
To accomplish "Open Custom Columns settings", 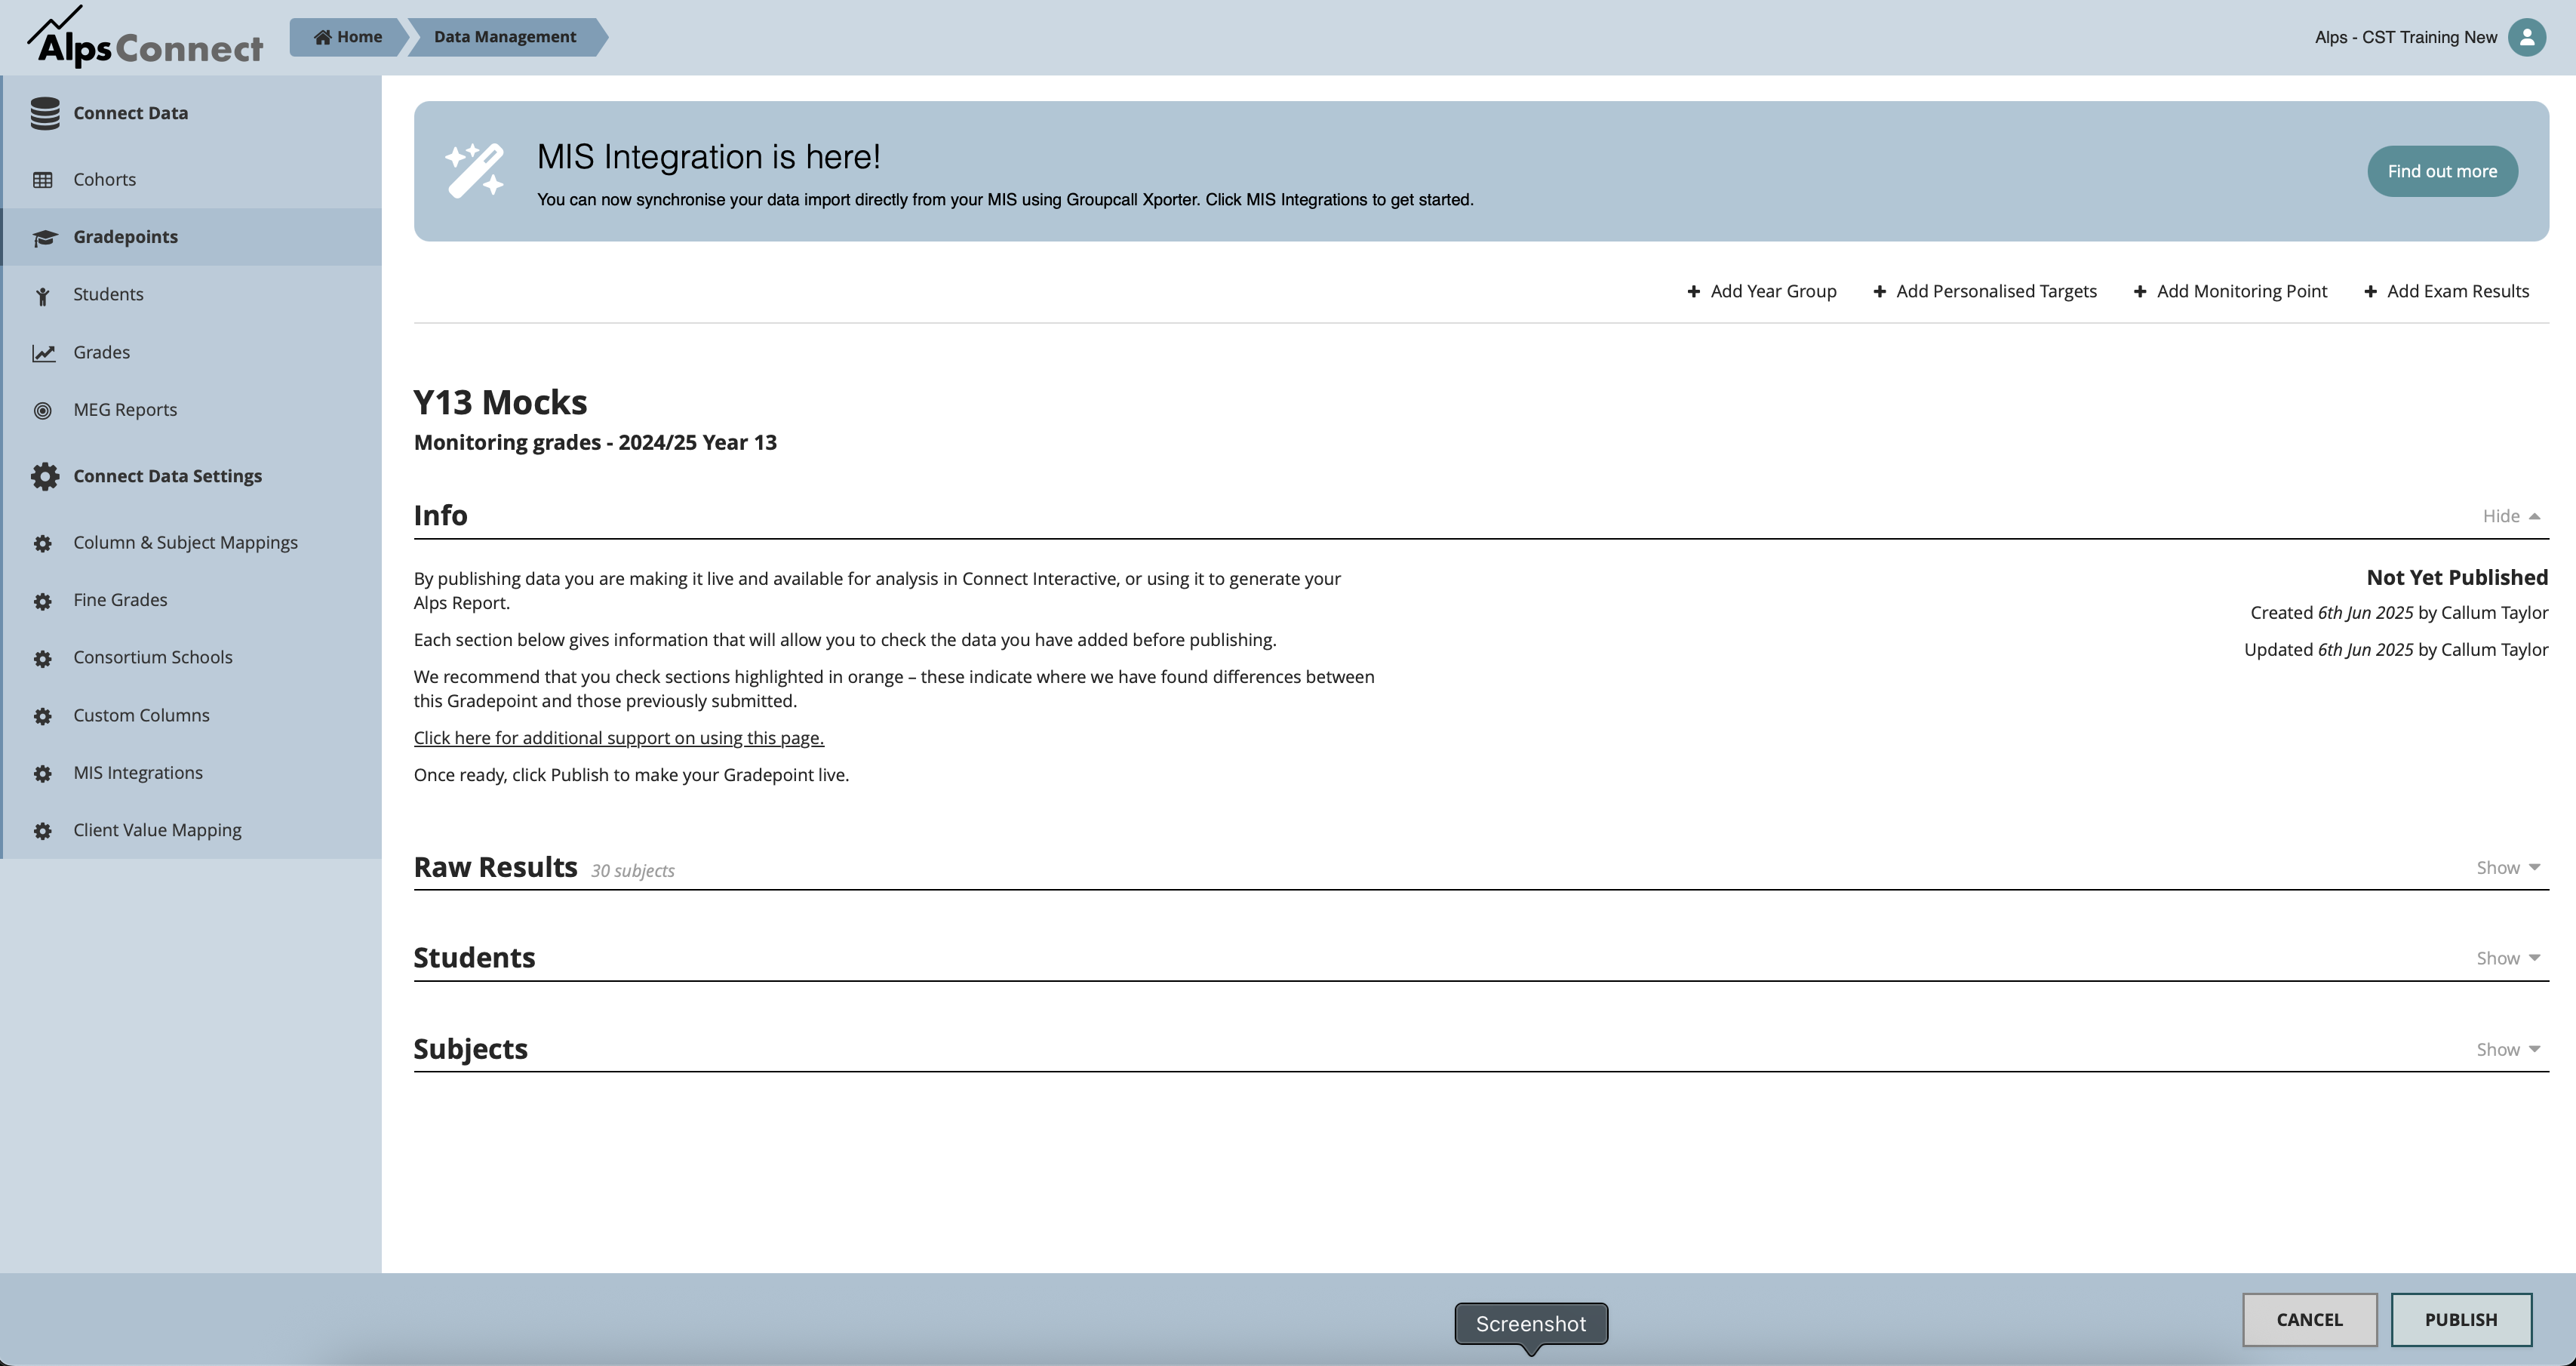I will click(191, 715).
